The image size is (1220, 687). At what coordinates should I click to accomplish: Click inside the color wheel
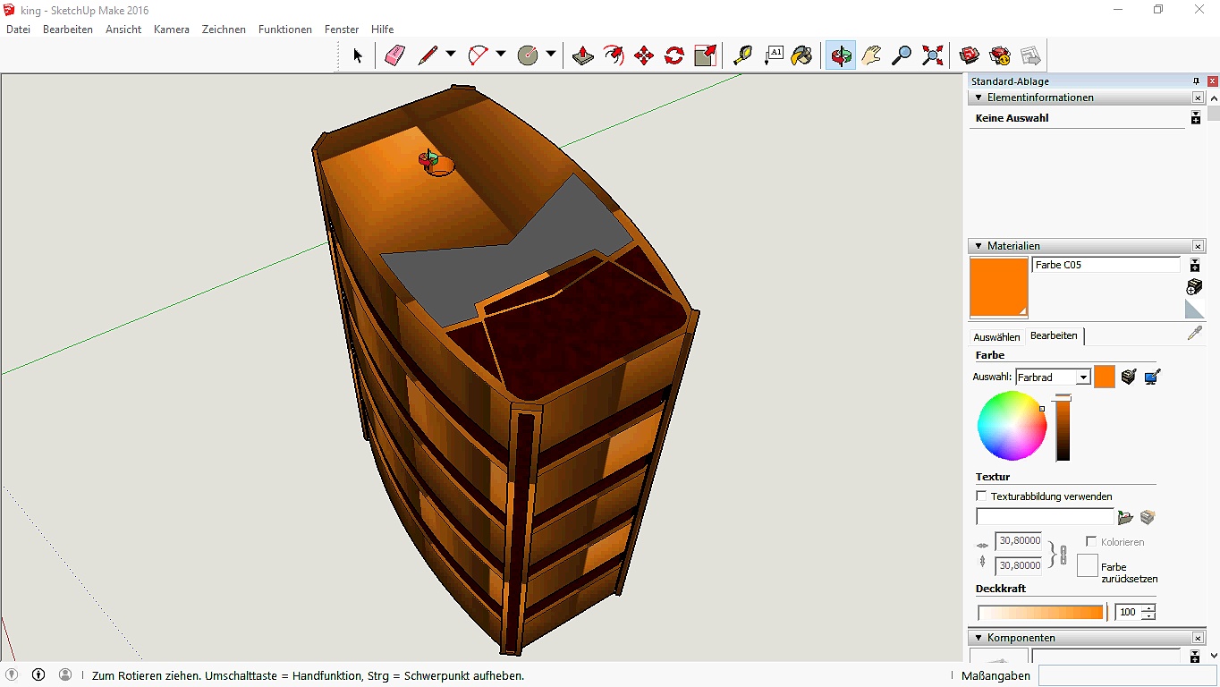1012,426
